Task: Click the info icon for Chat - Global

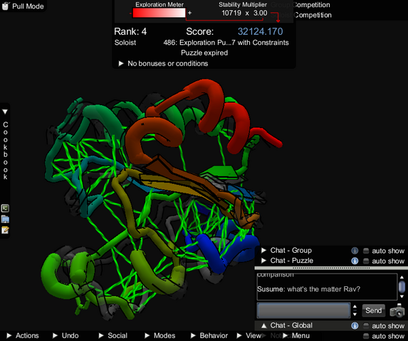Action: (x=355, y=325)
